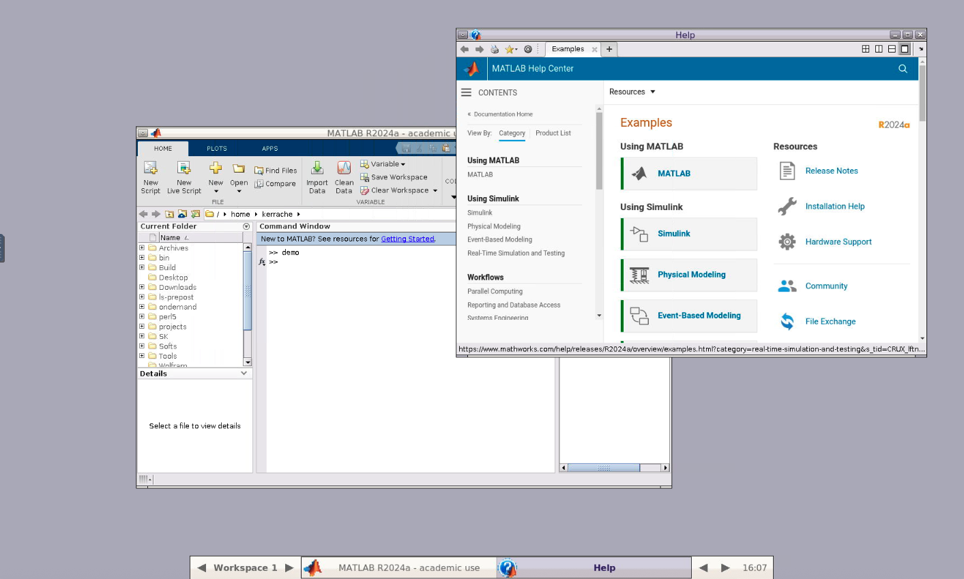
Task: Open the MATLAB examples card
Action: tap(689, 173)
